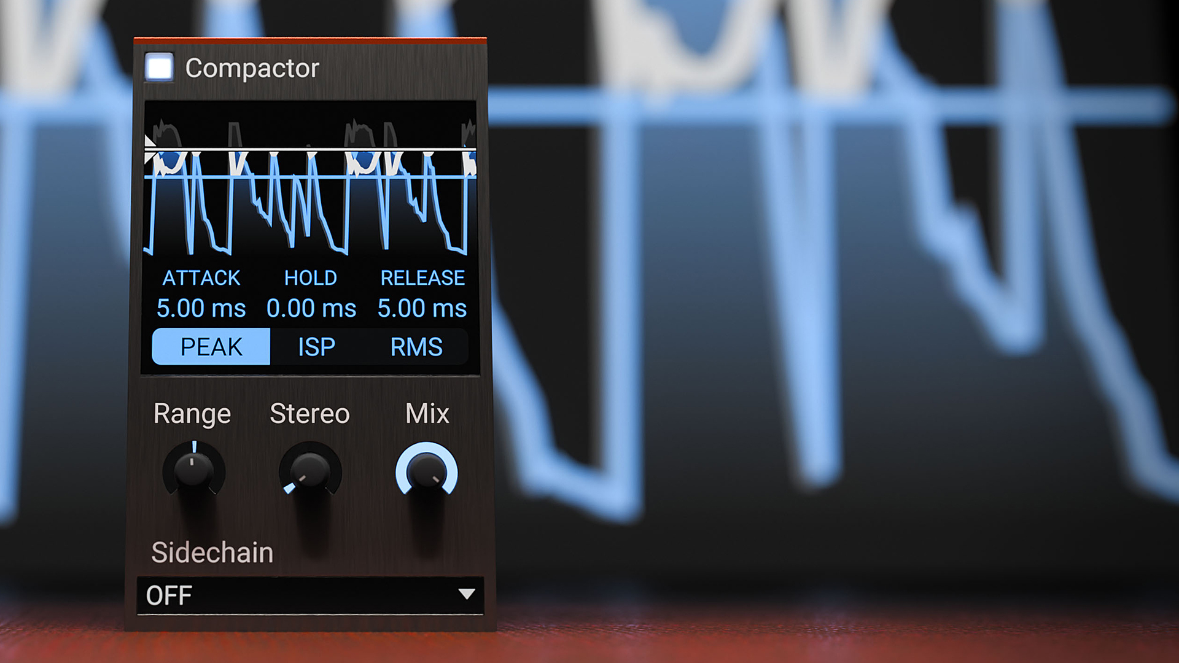Click the RELEASE label
The image size is (1179, 663).
point(422,278)
